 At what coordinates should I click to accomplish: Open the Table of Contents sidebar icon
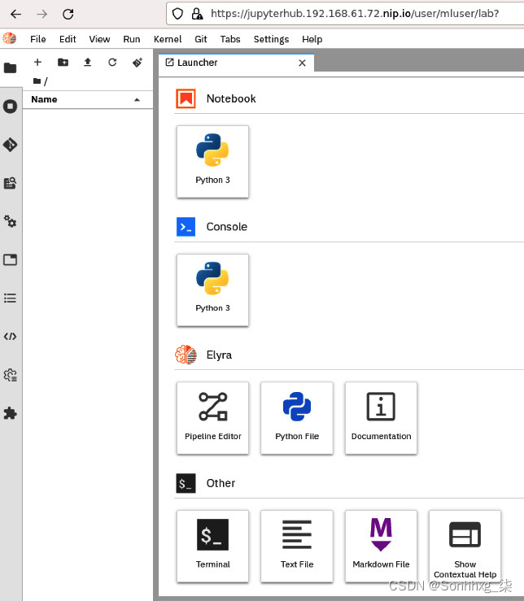tap(11, 298)
